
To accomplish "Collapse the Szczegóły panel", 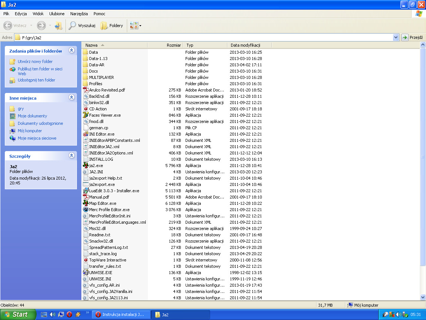I will tap(71, 156).
